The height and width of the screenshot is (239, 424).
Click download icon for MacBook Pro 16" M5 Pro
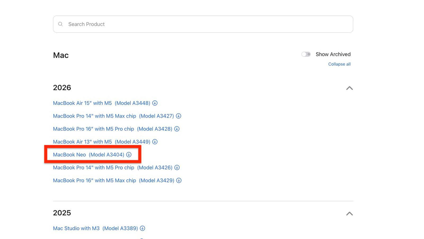tap(177, 129)
